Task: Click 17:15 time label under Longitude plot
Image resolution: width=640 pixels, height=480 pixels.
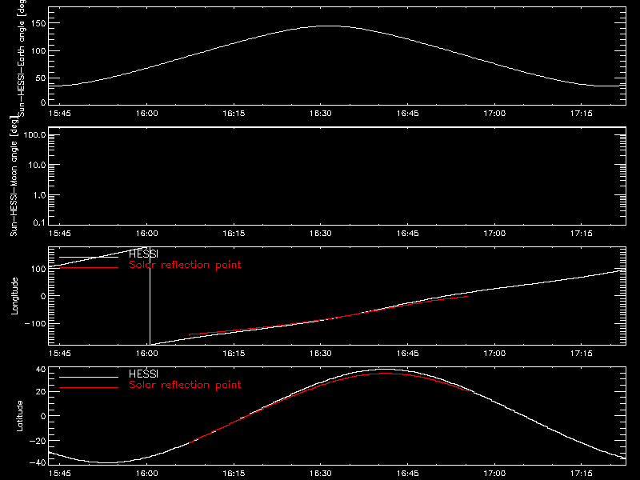Action: (582, 354)
